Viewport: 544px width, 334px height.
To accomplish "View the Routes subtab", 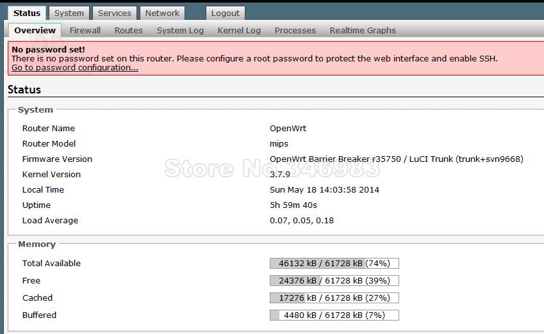I will click(128, 31).
